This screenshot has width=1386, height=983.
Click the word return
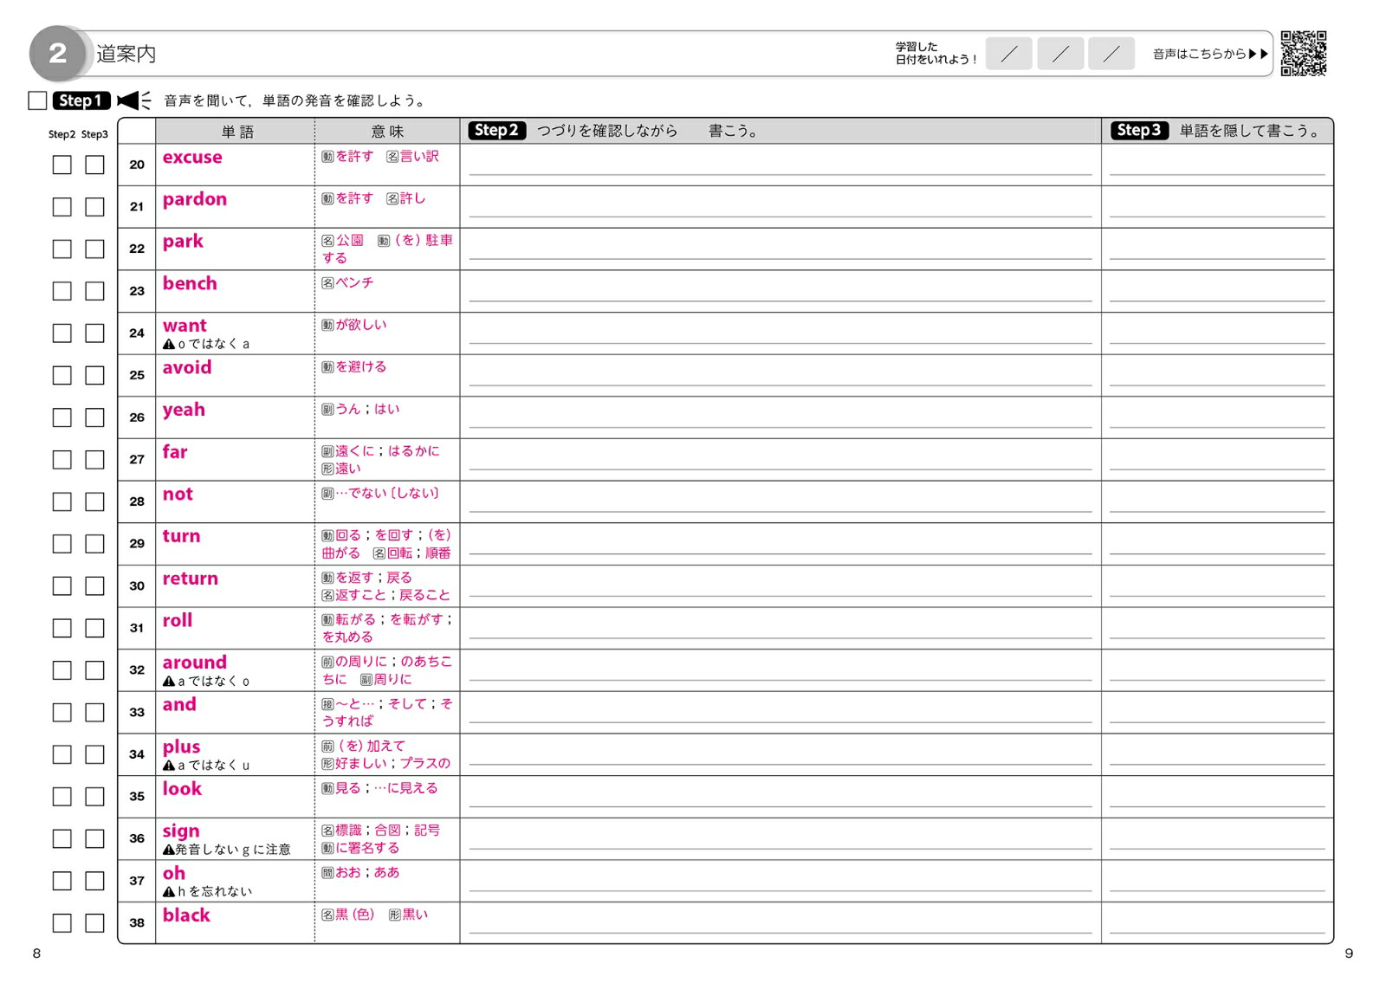coord(191,579)
